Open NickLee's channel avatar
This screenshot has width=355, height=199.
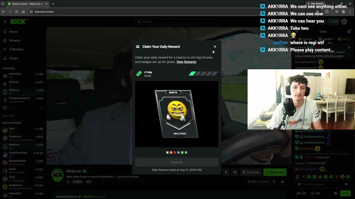click(58, 175)
